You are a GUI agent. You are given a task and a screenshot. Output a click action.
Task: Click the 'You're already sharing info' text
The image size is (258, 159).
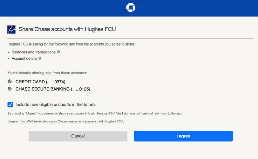[47, 73]
